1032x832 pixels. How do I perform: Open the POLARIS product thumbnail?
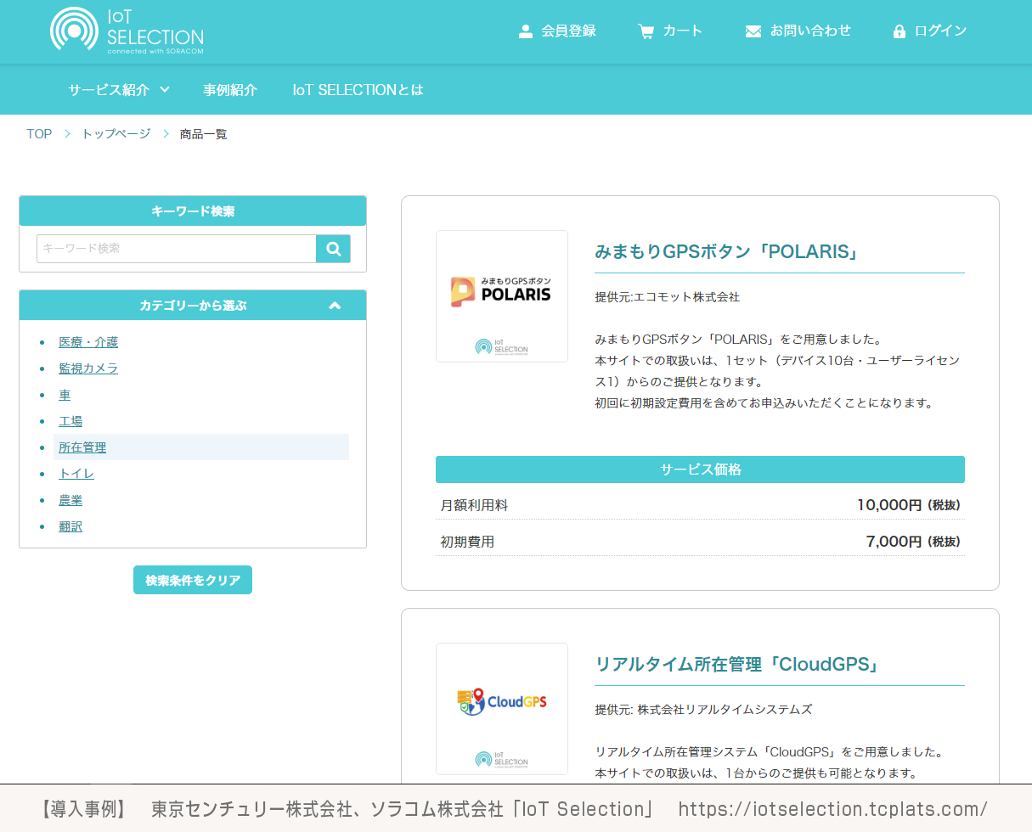502,296
